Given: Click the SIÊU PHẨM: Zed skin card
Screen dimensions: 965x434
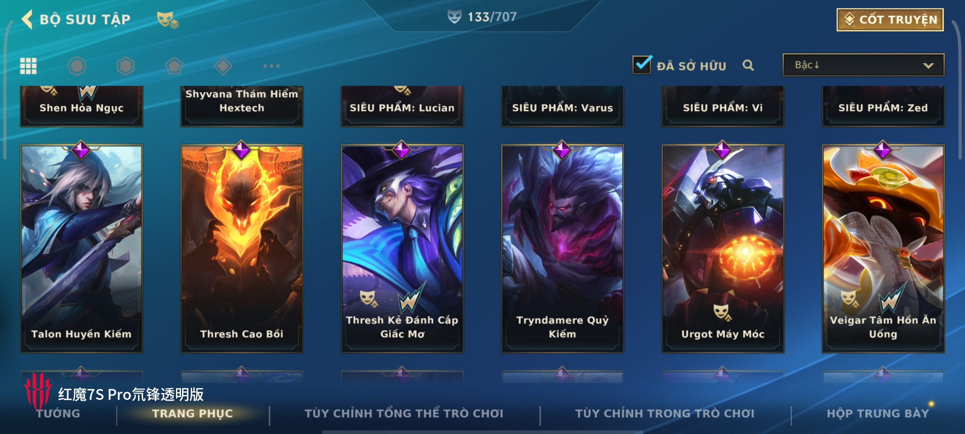Looking at the screenshot, I should point(883,106).
